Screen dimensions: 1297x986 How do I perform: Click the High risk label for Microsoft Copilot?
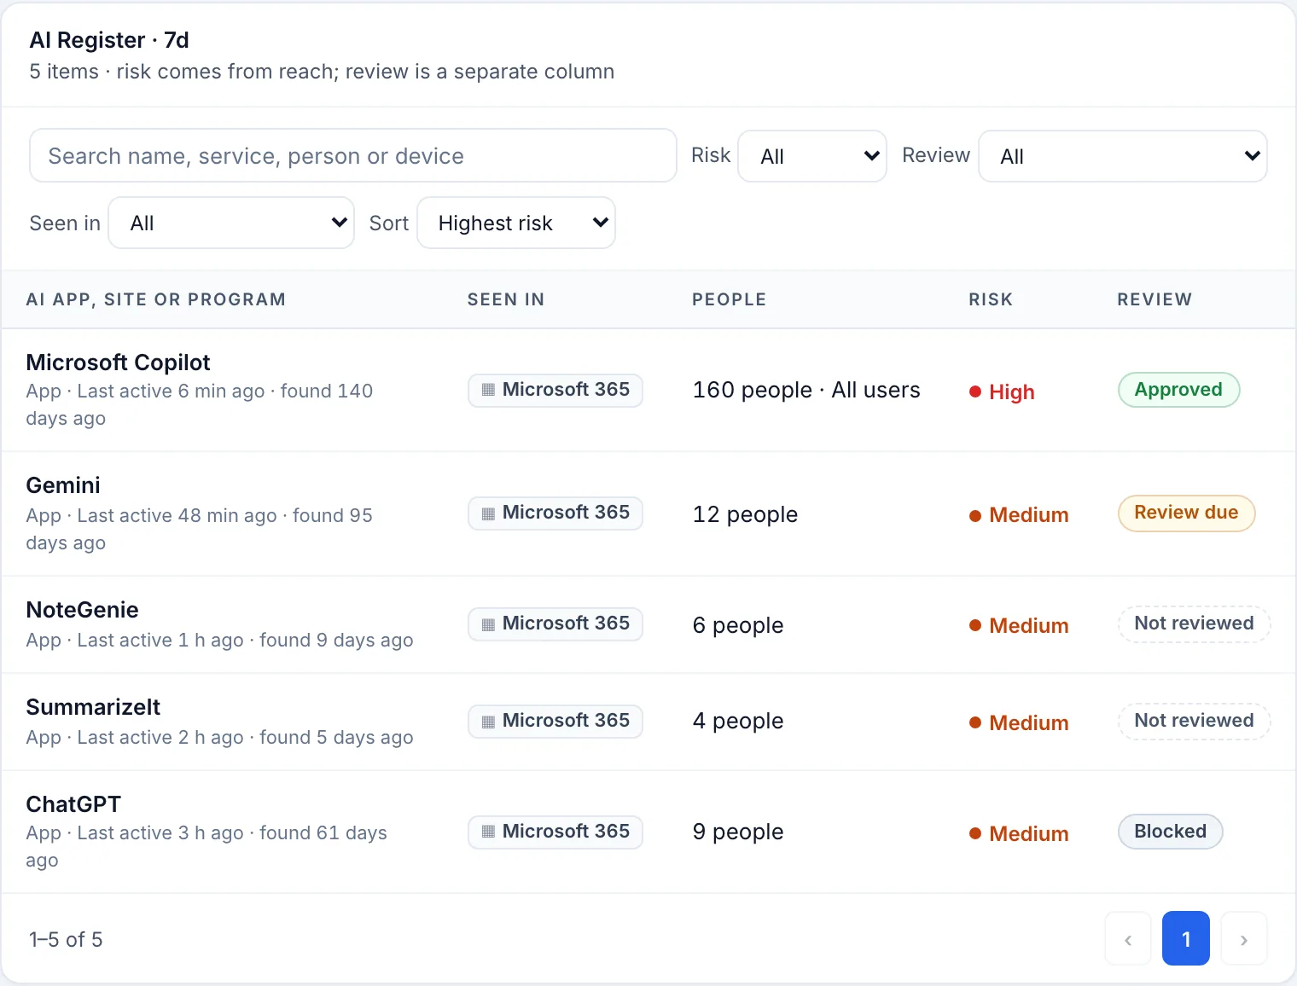pos(1002,391)
